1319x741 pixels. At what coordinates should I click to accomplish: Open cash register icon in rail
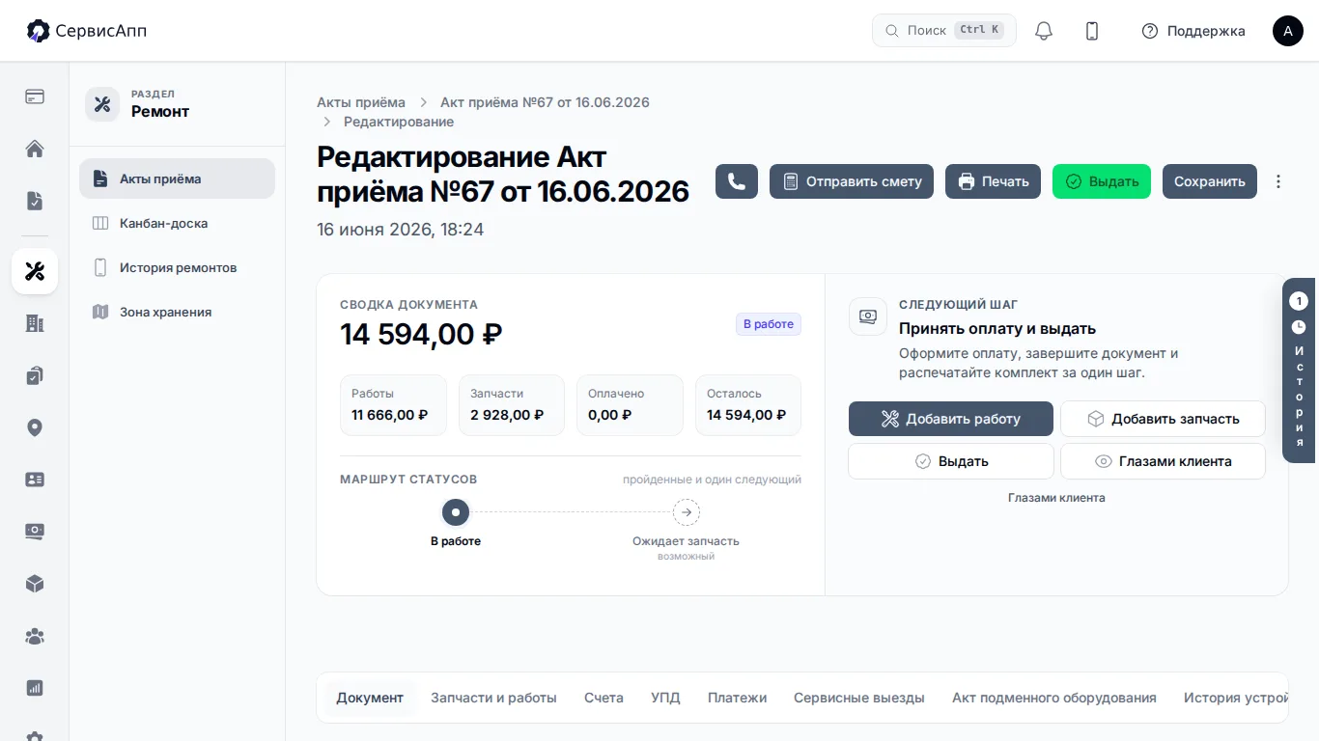[x=35, y=532]
